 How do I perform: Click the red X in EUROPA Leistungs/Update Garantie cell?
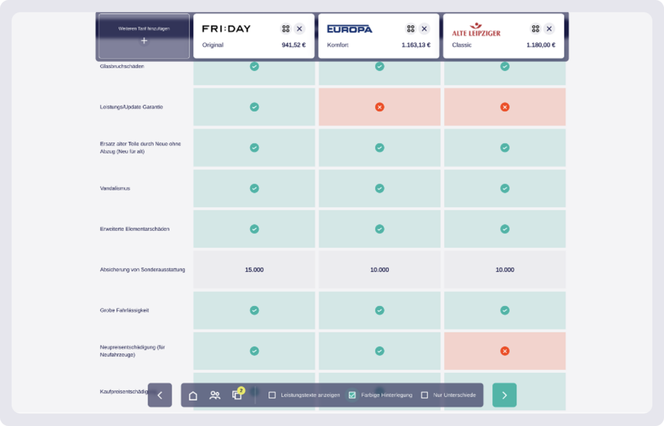coord(380,107)
